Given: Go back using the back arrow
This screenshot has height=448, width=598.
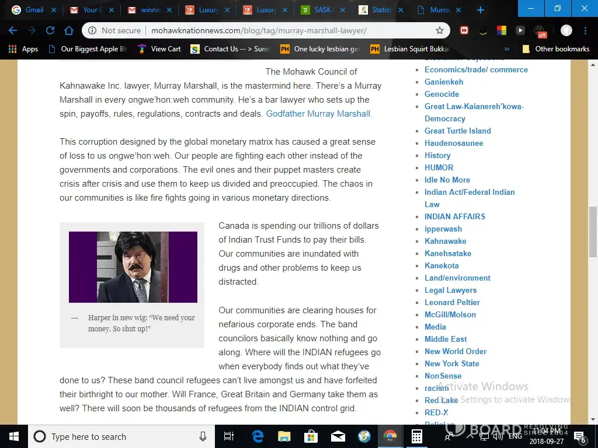Looking at the screenshot, I should tap(13, 30).
